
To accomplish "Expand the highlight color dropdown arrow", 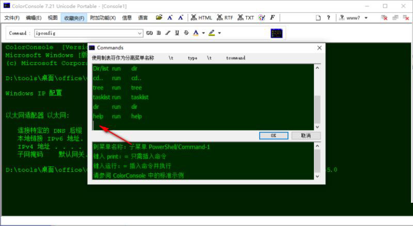I will [x=219, y=33].
